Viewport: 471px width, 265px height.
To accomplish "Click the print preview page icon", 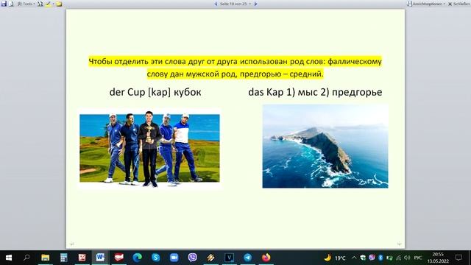I will coord(11,4).
